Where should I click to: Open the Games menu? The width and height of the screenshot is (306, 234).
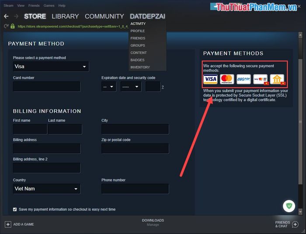coord(49,5)
